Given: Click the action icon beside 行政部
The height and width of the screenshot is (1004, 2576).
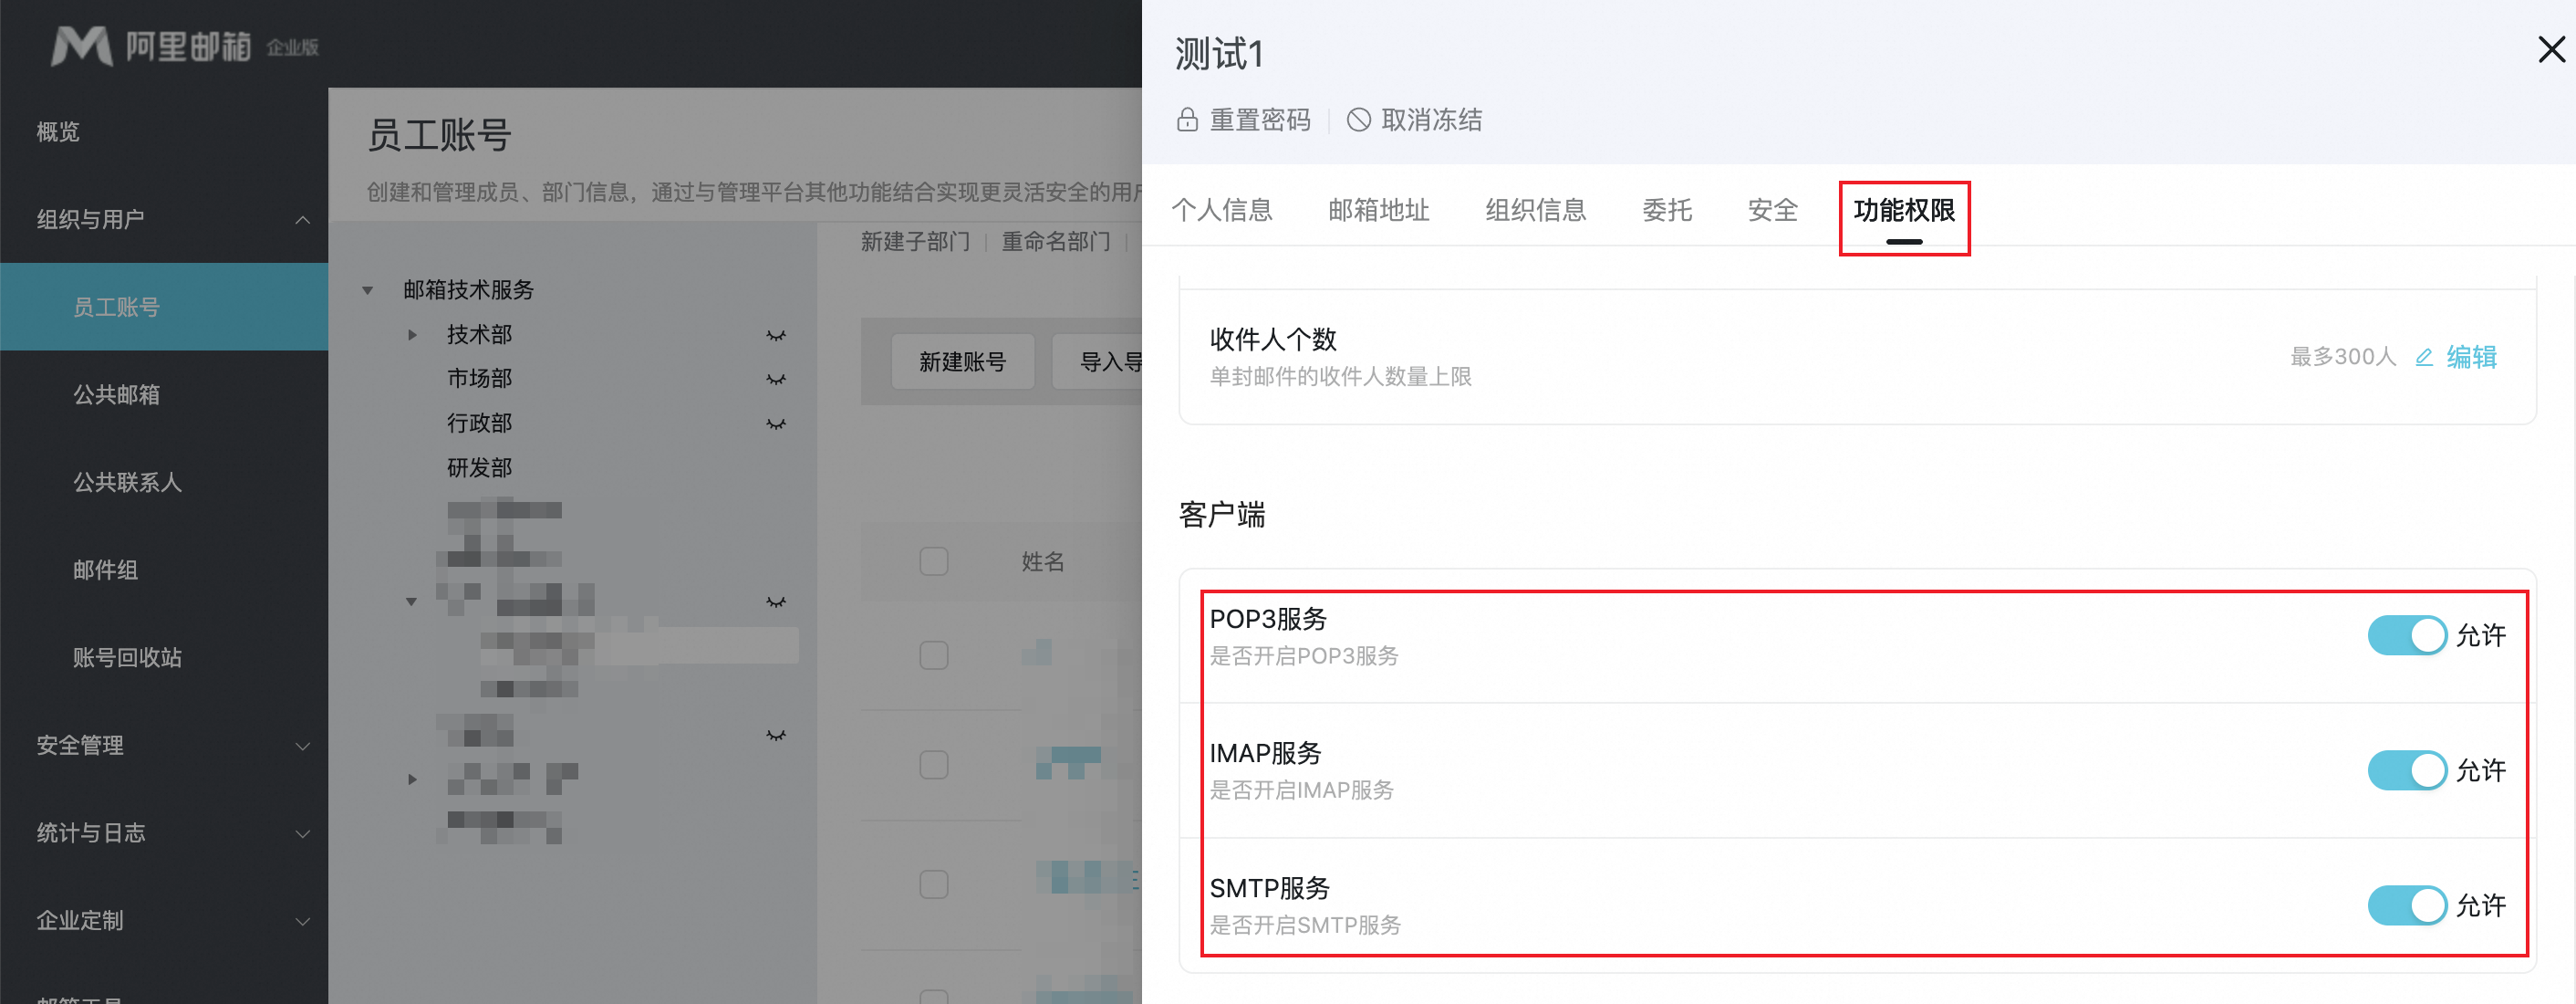Looking at the screenshot, I should click(x=775, y=424).
